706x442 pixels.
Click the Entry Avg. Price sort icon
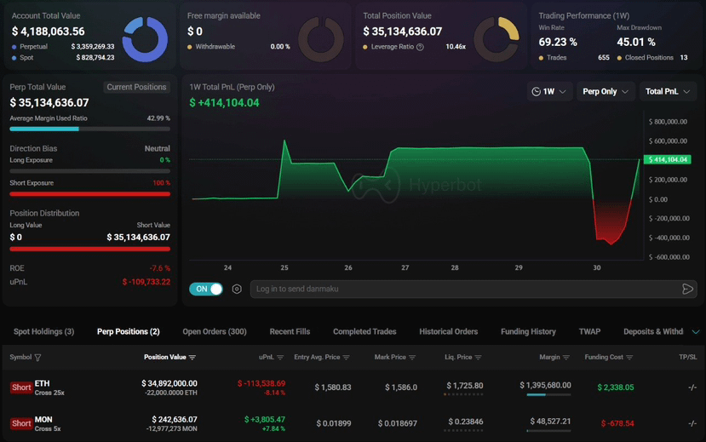tap(346, 358)
